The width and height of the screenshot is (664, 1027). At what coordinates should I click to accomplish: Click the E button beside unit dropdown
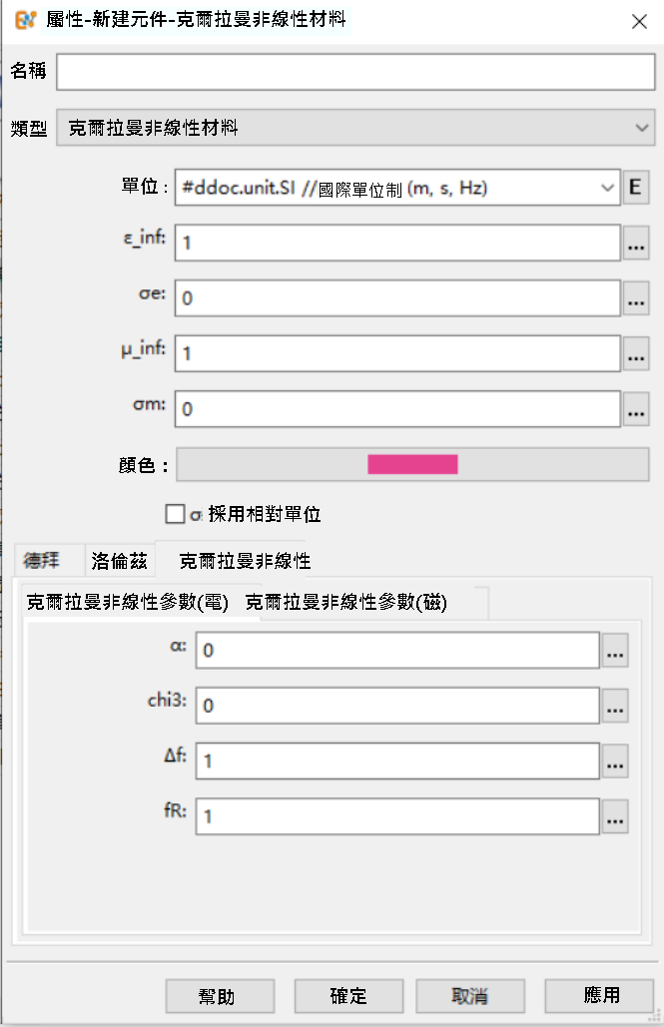[635, 188]
